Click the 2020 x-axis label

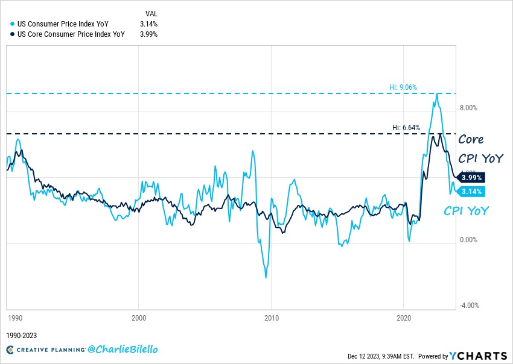tap(403, 318)
